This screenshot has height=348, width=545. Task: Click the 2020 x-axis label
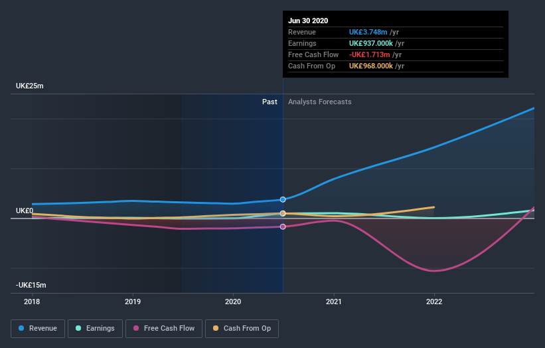(233, 302)
